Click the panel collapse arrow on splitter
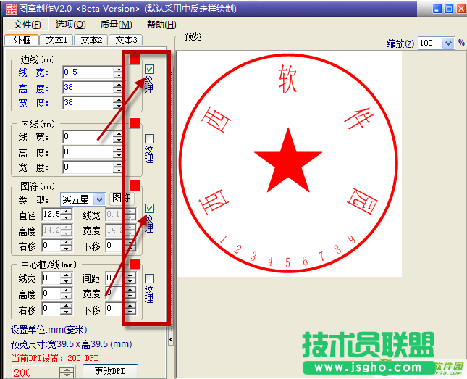 171,339
